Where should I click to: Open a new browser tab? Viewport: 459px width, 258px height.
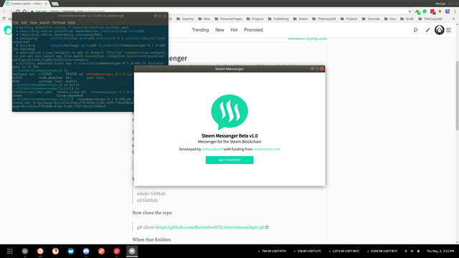click(55, 4)
